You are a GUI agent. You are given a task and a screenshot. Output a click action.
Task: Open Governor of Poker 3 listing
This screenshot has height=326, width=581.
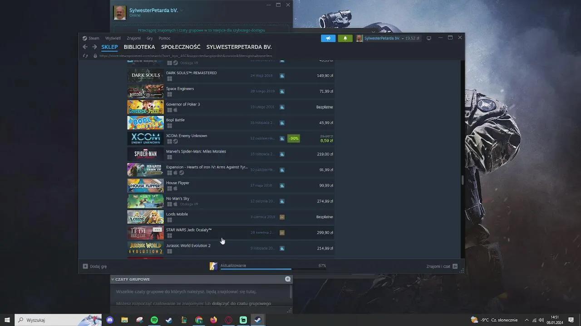[231, 107]
